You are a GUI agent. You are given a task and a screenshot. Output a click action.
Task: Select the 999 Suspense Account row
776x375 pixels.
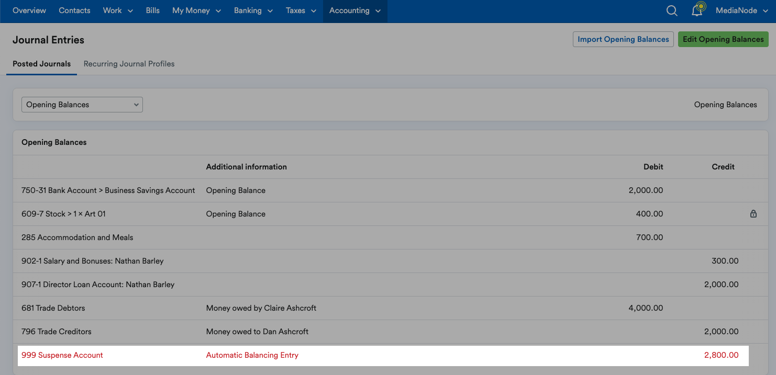[62, 355]
